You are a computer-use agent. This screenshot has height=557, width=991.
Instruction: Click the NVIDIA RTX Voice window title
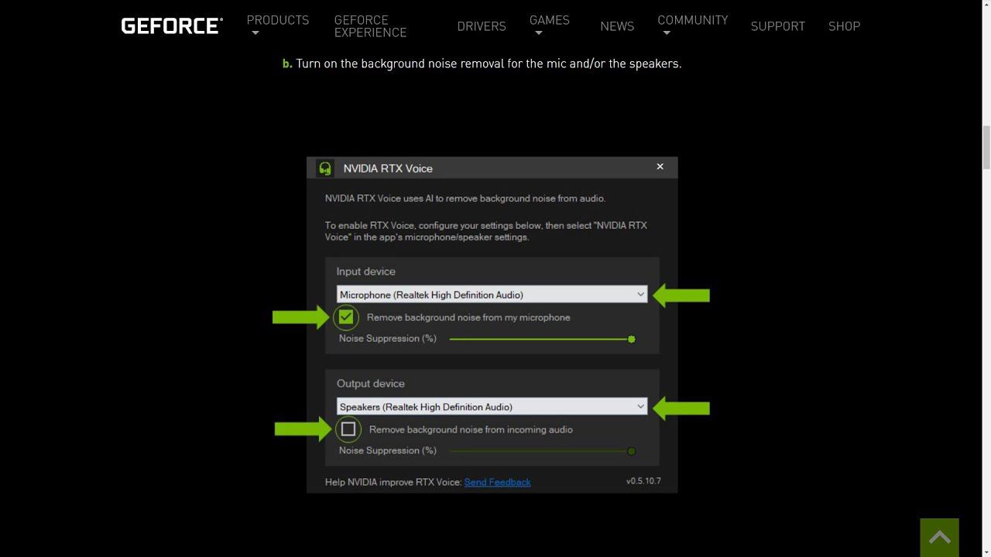coord(388,169)
